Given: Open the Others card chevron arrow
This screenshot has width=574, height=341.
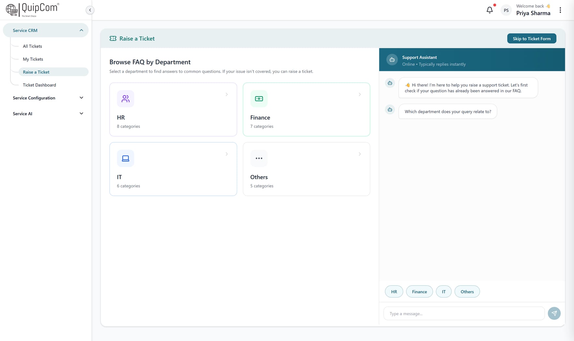Looking at the screenshot, I should [x=360, y=154].
